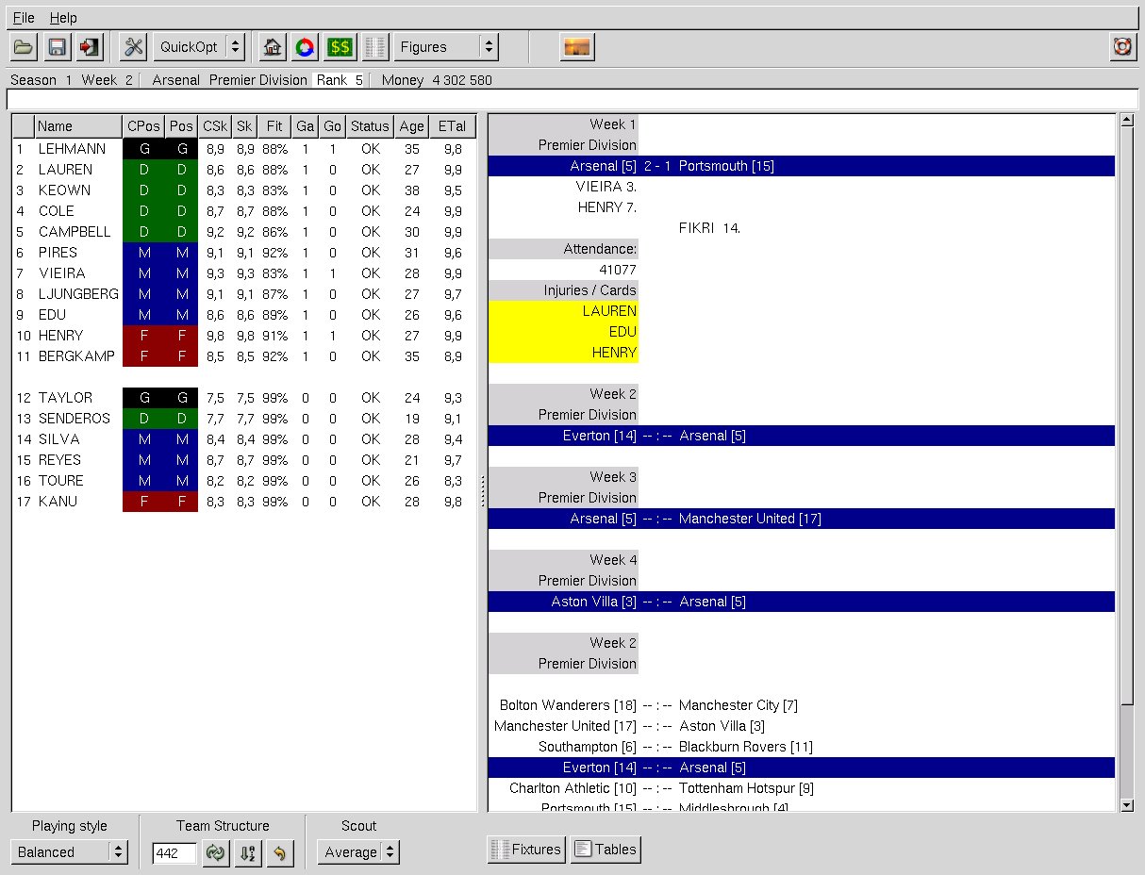
Task: Expand the Figures dropdown in toolbar
Action: (446, 47)
